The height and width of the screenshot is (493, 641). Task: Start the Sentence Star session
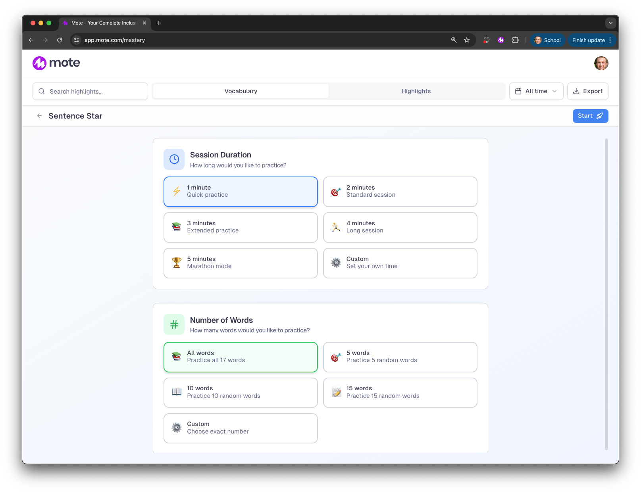(x=590, y=116)
